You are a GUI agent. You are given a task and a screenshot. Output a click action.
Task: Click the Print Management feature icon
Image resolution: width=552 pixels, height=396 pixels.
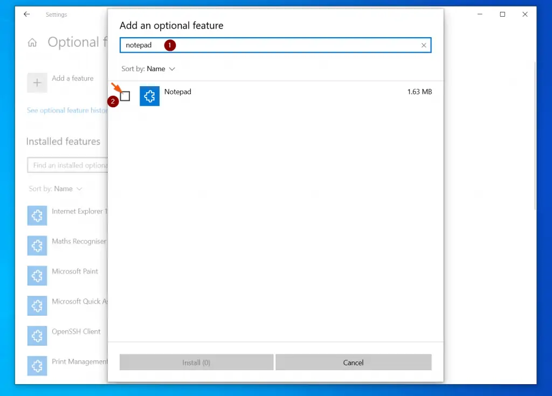[37, 366]
